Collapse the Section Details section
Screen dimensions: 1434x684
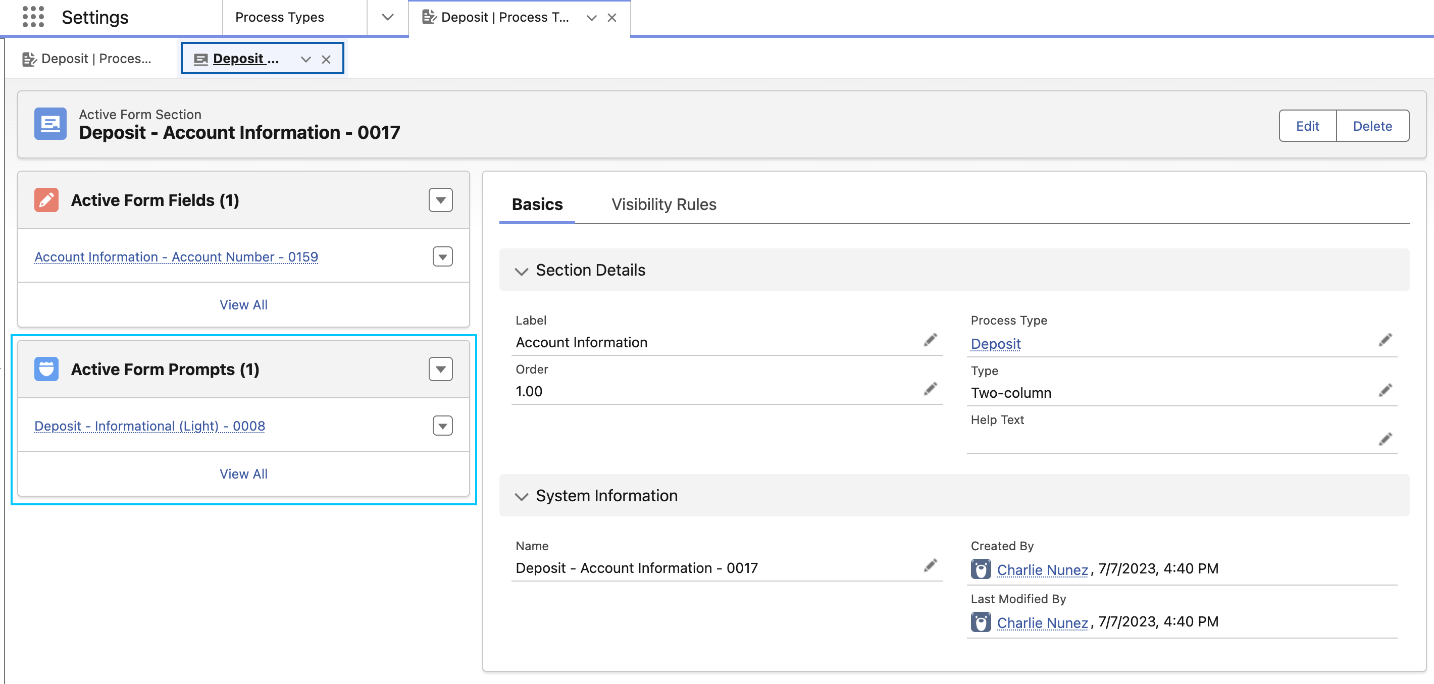tap(521, 271)
